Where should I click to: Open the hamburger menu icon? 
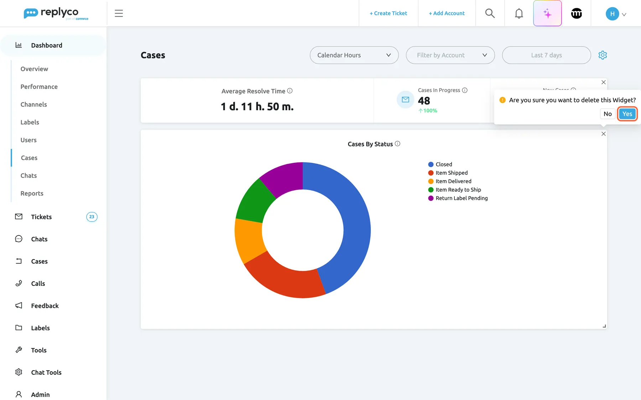coord(119,14)
